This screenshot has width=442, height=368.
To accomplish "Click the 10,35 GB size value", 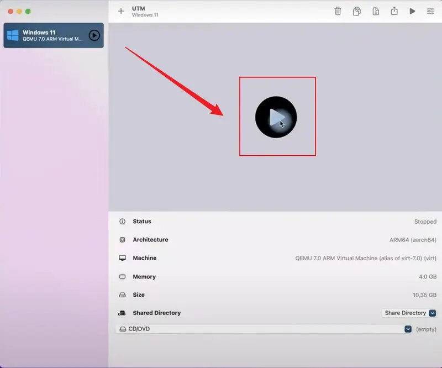I will click(424, 295).
